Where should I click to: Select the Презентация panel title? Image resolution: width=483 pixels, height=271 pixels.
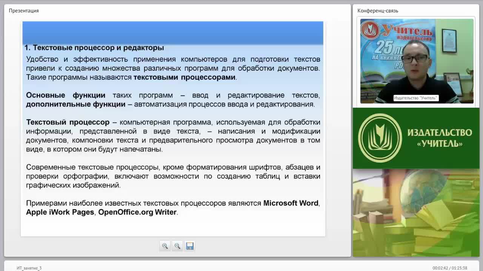pyautogui.click(x=24, y=11)
